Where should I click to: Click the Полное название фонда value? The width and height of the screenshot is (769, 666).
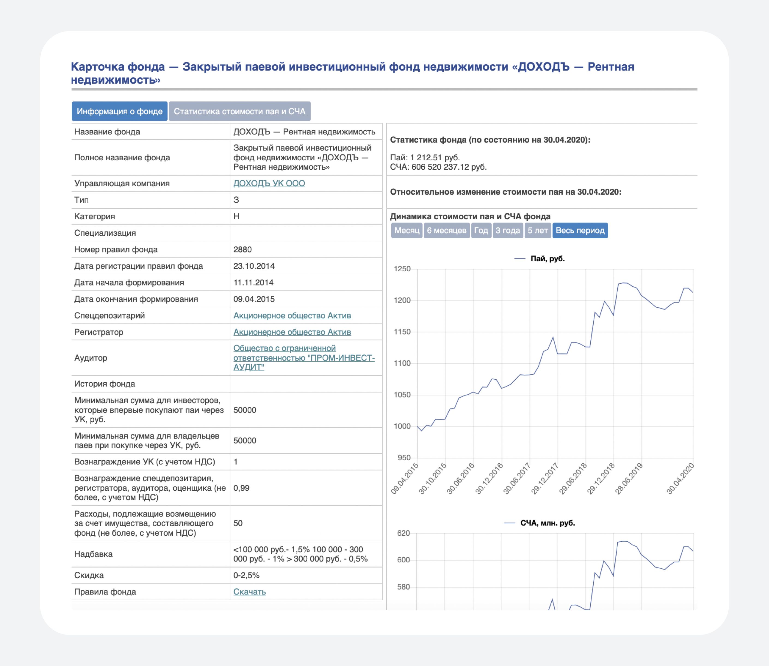point(302,157)
